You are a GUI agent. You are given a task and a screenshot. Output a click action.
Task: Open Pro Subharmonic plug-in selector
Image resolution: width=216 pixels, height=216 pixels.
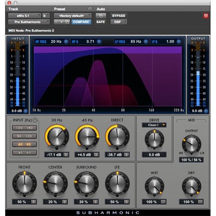tap(29, 22)
